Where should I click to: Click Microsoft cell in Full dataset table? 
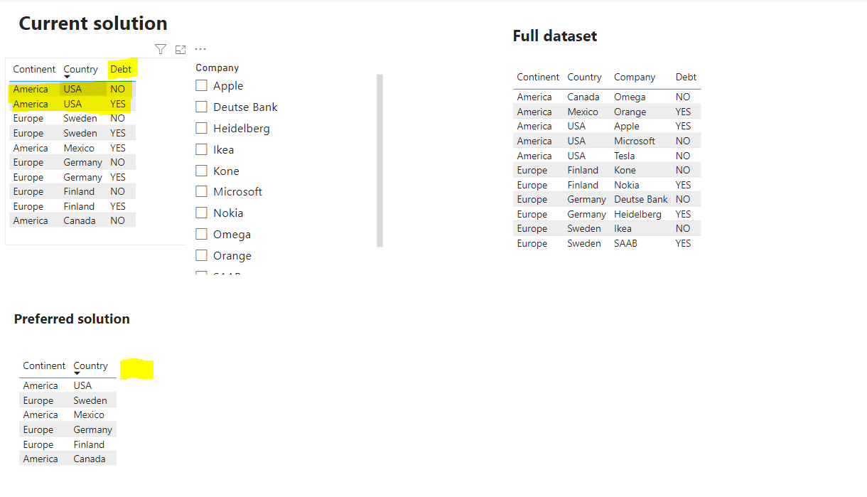635,141
